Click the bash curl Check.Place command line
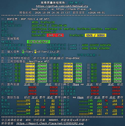125x126 pixels. 61,9
